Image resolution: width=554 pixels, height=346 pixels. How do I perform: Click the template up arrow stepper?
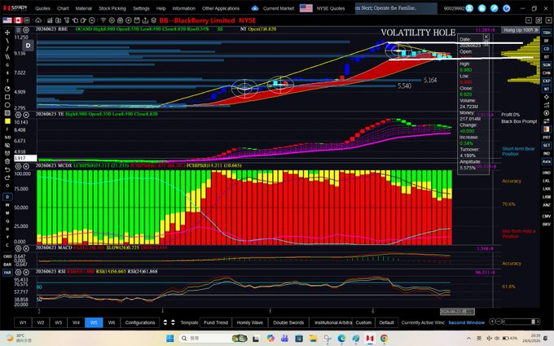click(165, 322)
